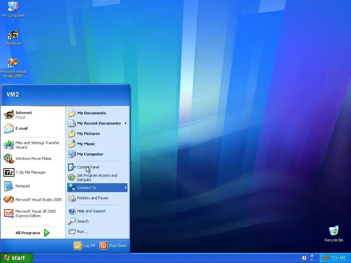Click the Notepad icon in Start menu
The width and height of the screenshot is (351, 263).
(x=9, y=186)
